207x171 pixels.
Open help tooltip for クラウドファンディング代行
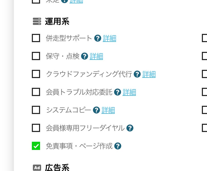[x=137, y=74]
